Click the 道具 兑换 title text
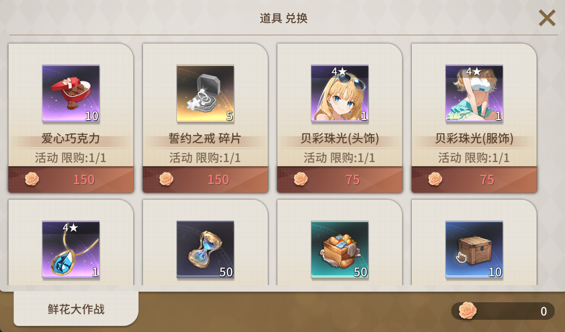Screen dimensions: 565x332 (284, 18)
